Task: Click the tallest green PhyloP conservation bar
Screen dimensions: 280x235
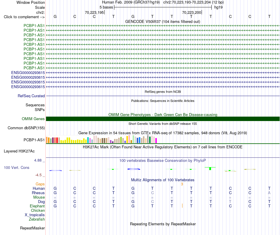Action: pyautogui.click(x=210, y=168)
